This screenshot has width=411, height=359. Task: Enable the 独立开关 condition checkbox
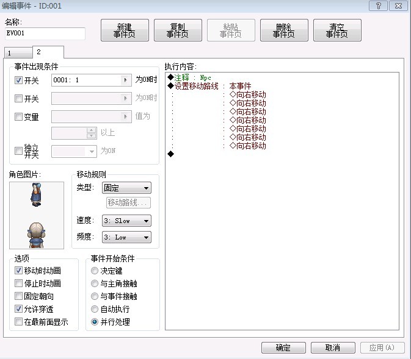pos(18,151)
